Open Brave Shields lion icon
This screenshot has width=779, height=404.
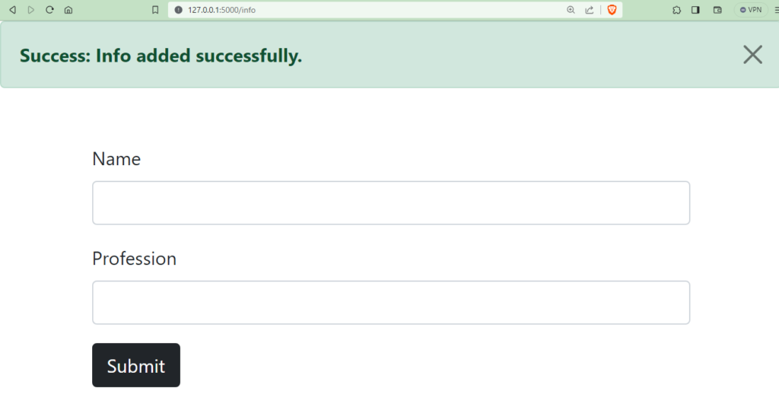tap(612, 10)
